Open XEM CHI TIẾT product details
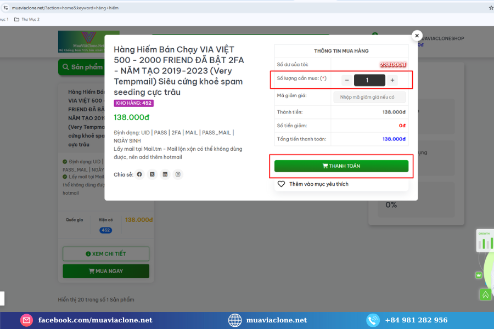494x329 pixels. click(x=106, y=254)
